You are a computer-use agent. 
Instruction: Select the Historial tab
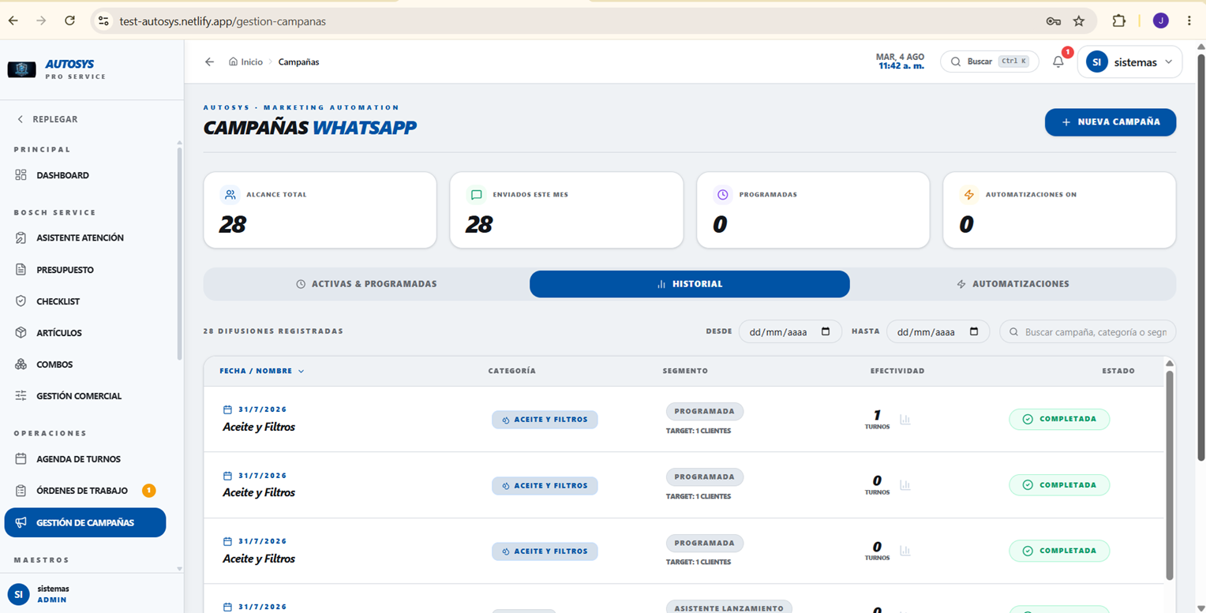(690, 284)
